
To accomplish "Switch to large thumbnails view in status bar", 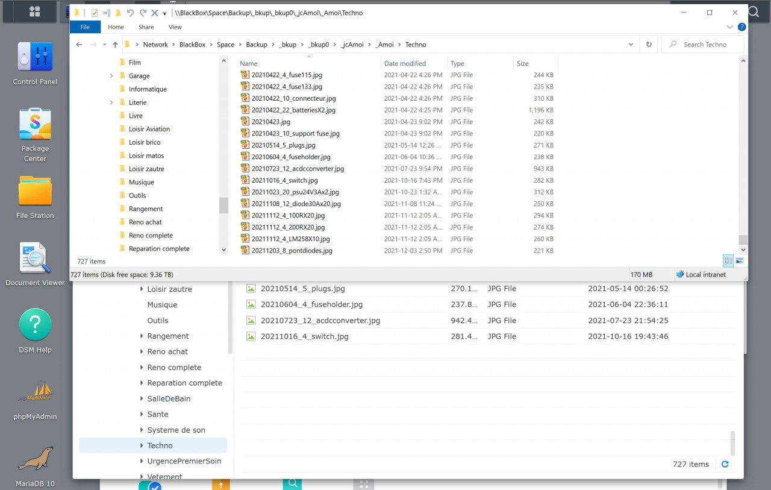I will click(x=739, y=260).
